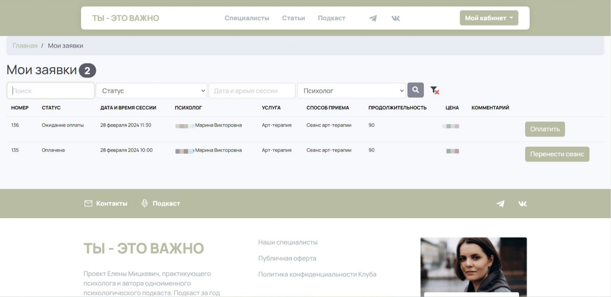Click the duration 90 in request 136

coord(372,125)
